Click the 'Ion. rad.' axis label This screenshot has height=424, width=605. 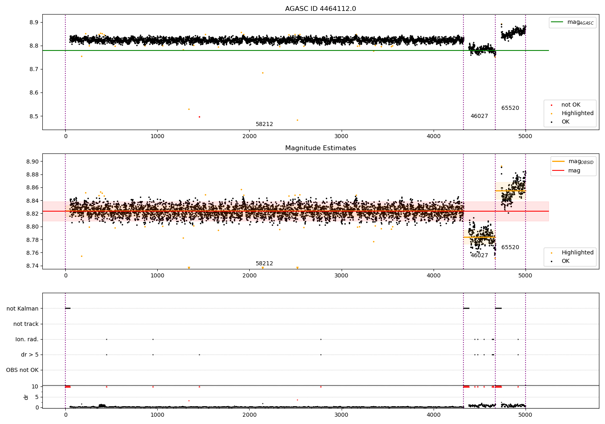pos(27,340)
